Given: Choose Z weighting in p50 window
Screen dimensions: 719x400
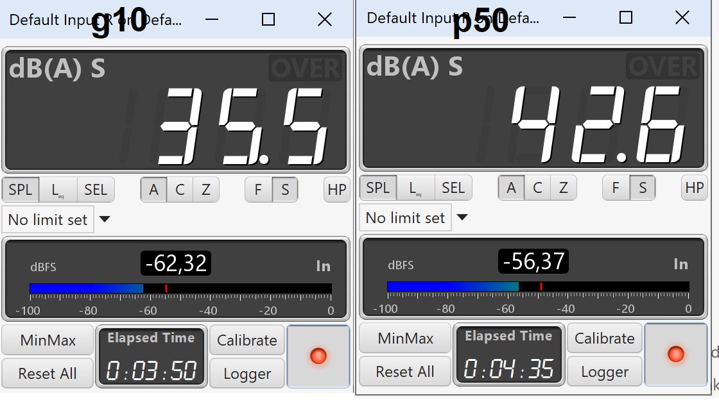Looking at the screenshot, I should coord(564,188).
